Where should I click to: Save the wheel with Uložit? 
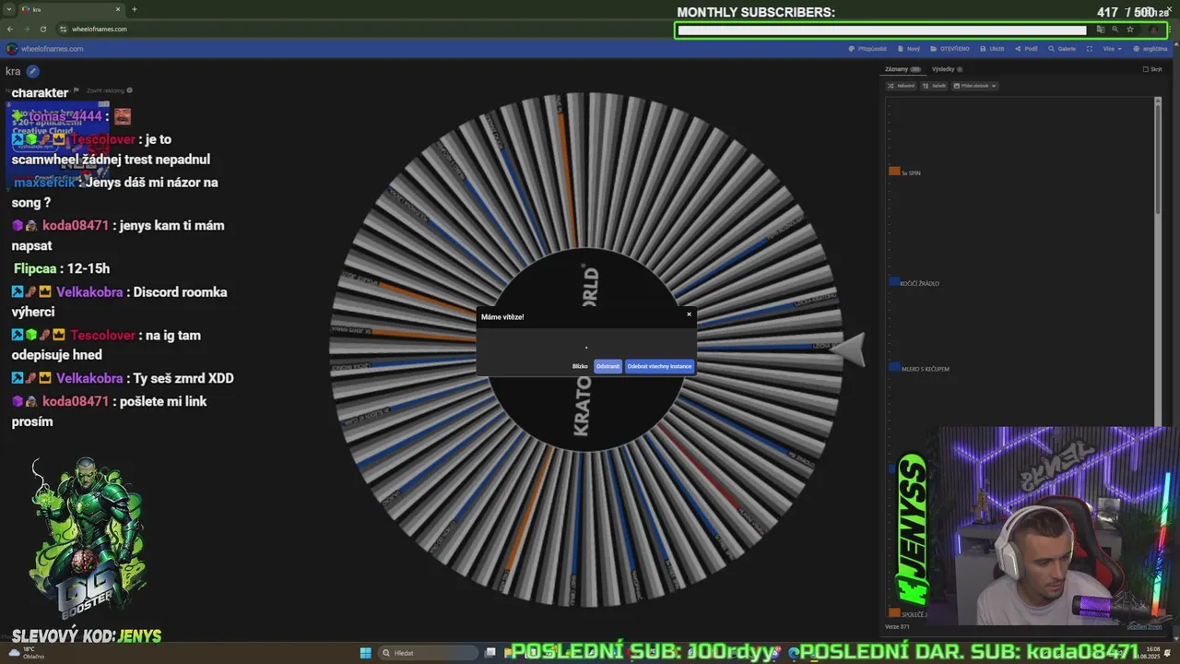(992, 49)
